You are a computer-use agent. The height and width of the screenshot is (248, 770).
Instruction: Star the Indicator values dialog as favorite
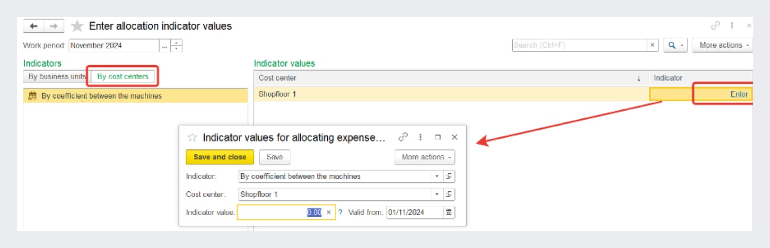click(192, 138)
